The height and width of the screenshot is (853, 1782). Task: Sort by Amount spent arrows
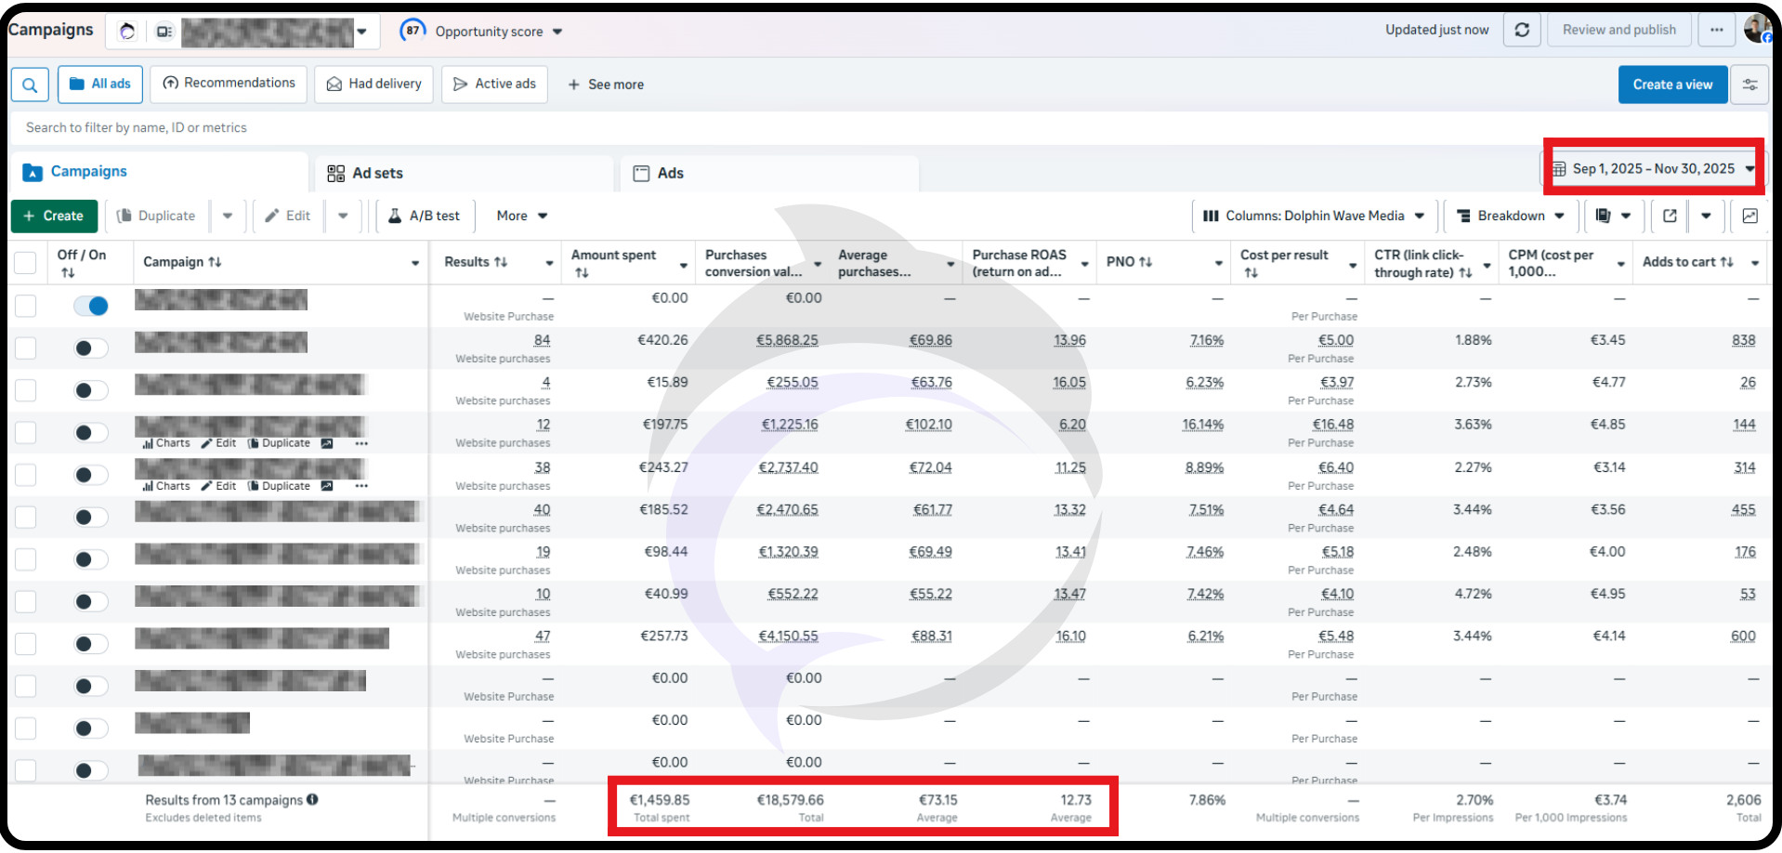[x=582, y=272]
